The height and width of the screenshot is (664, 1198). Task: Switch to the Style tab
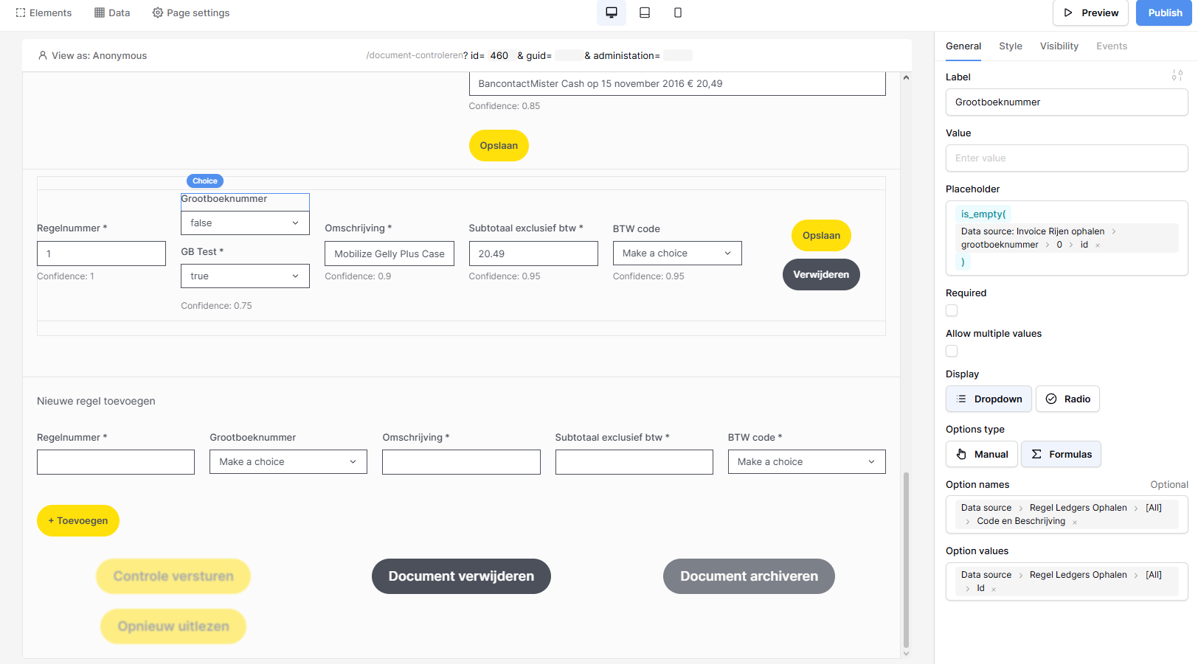point(1010,46)
